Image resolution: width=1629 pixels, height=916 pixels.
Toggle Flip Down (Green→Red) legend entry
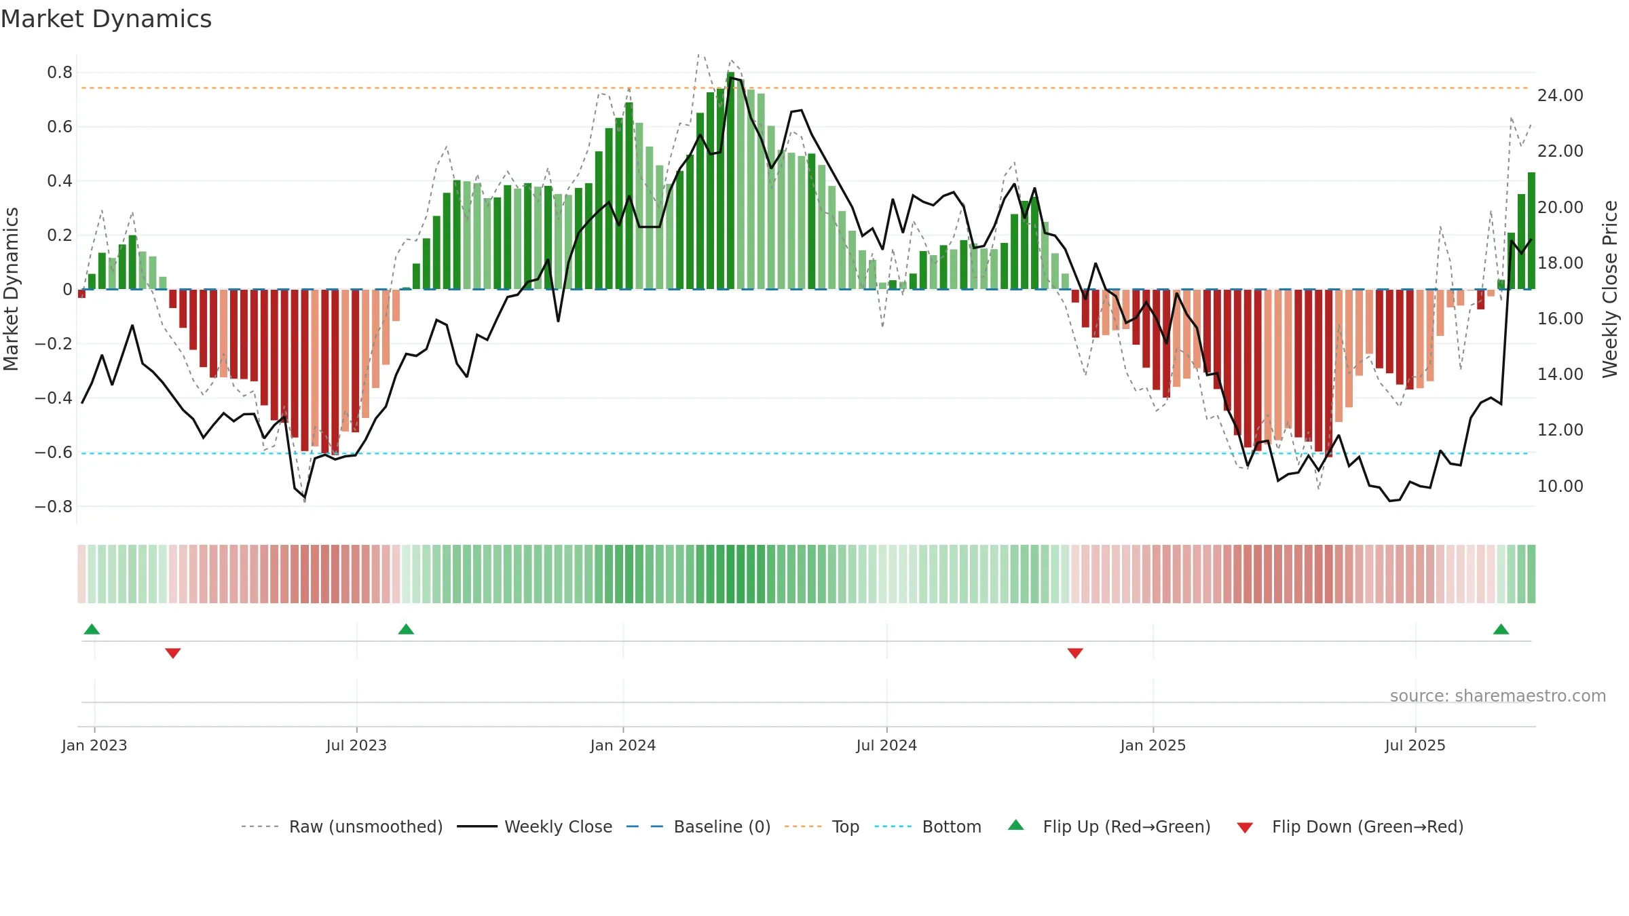tap(1350, 826)
